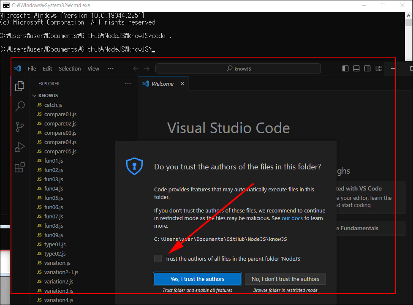Open the Edit menu
This screenshot has height=305, width=413.
(x=47, y=69)
